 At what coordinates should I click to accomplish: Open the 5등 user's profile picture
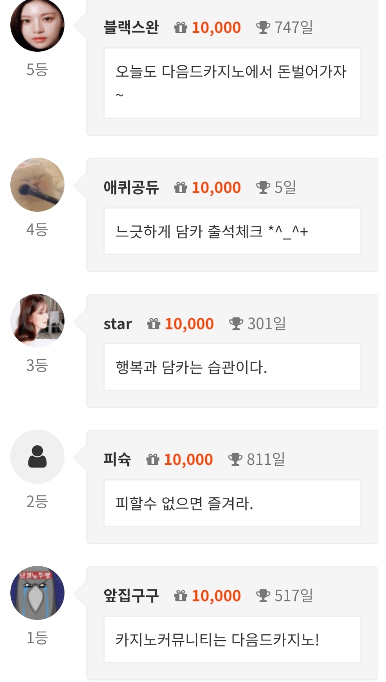point(37,25)
